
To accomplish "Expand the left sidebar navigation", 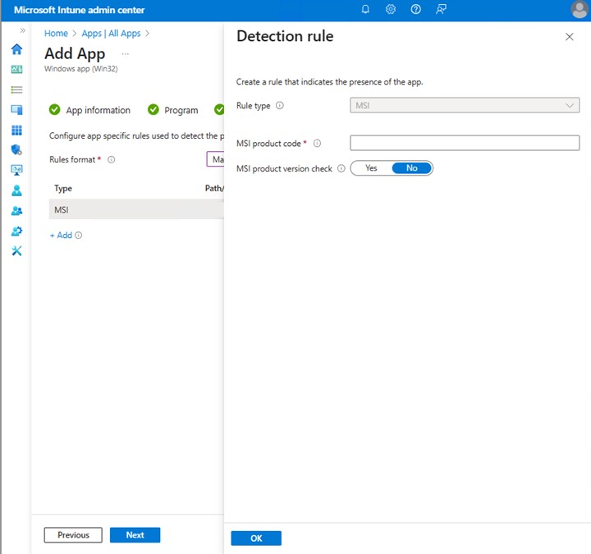I will (23, 30).
